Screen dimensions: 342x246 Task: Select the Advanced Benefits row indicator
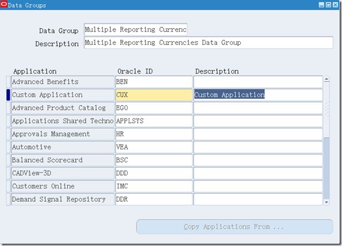pyautogui.click(x=8, y=82)
